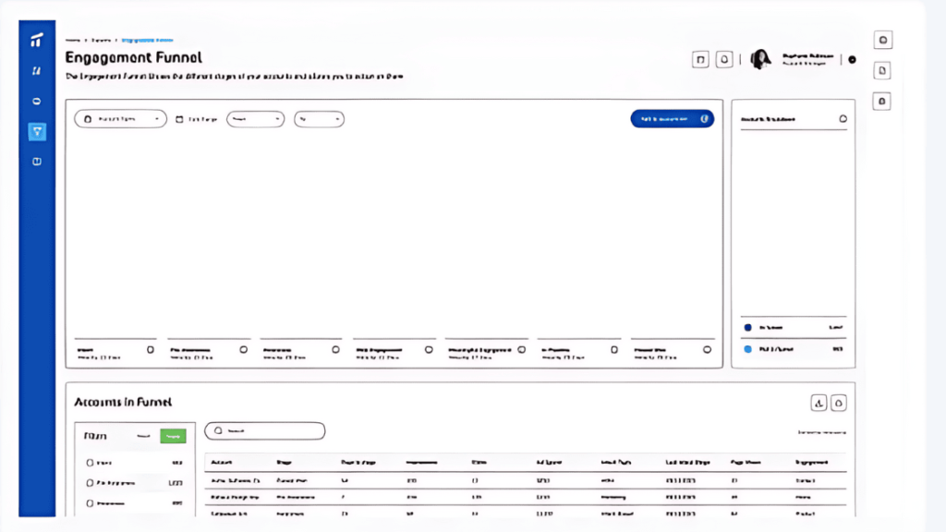
Task: Click the user profile avatar
Action: coord(760,59)
